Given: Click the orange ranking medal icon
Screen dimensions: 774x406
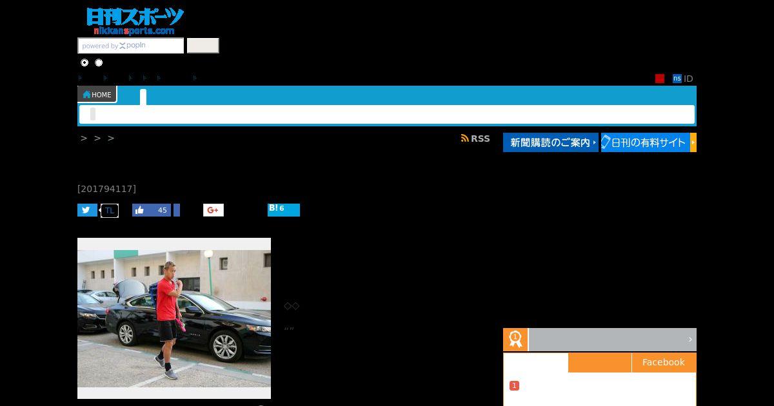Looking at the screenshot, I should 515,340.
